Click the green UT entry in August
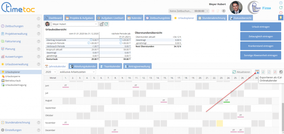The width and height of the screenshot is (284, 134). pyautogui.click(x=227, y=100)
